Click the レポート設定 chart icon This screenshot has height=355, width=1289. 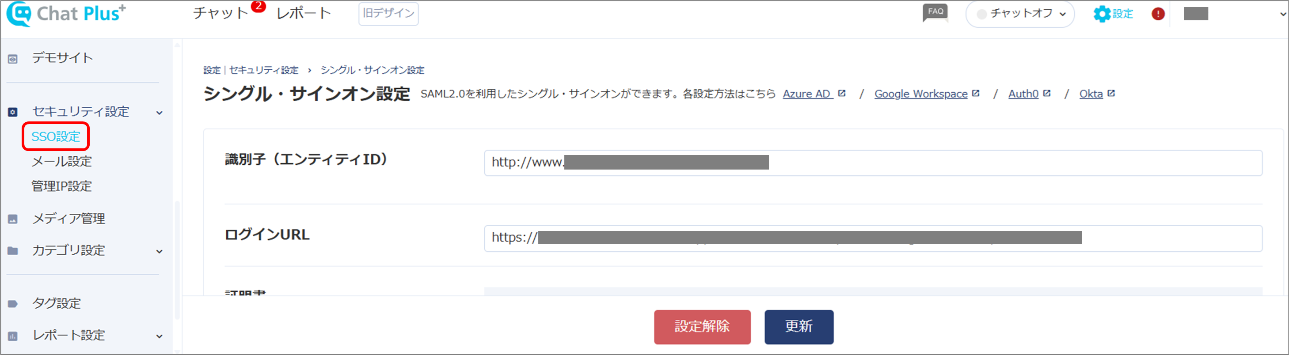[13, 336]
